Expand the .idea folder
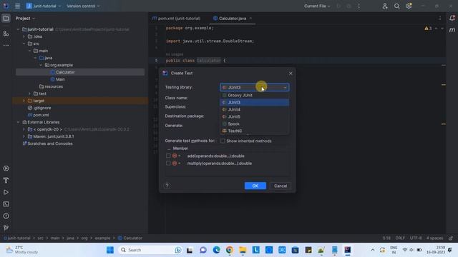458x257 pixels. click(x=24, y=36)
